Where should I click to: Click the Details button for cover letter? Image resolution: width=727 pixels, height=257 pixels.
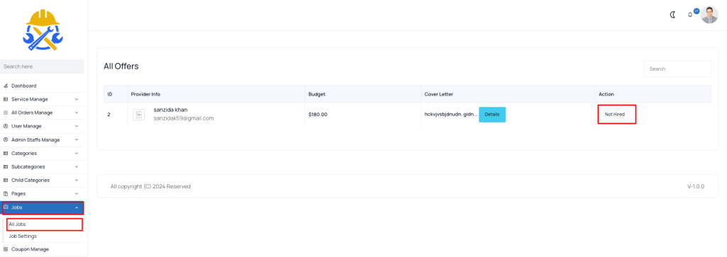coord(492,115)
